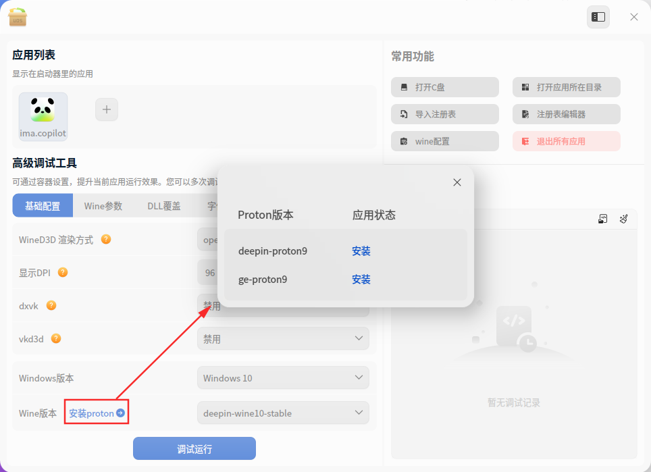Viewport: 651px width, 472px height.
Task: Click the 退出所有应用 exit icon
Action: pos(525,142)
